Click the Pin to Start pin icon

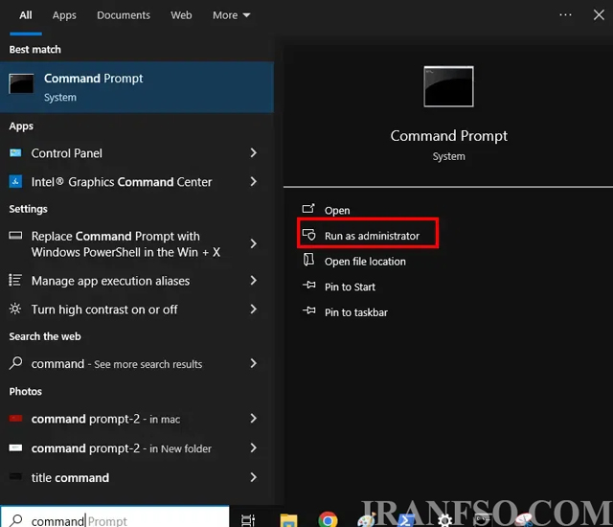308,285
